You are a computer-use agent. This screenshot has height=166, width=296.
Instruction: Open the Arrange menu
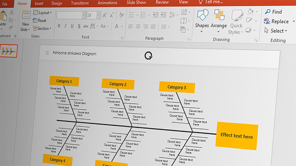coord(218,21)
